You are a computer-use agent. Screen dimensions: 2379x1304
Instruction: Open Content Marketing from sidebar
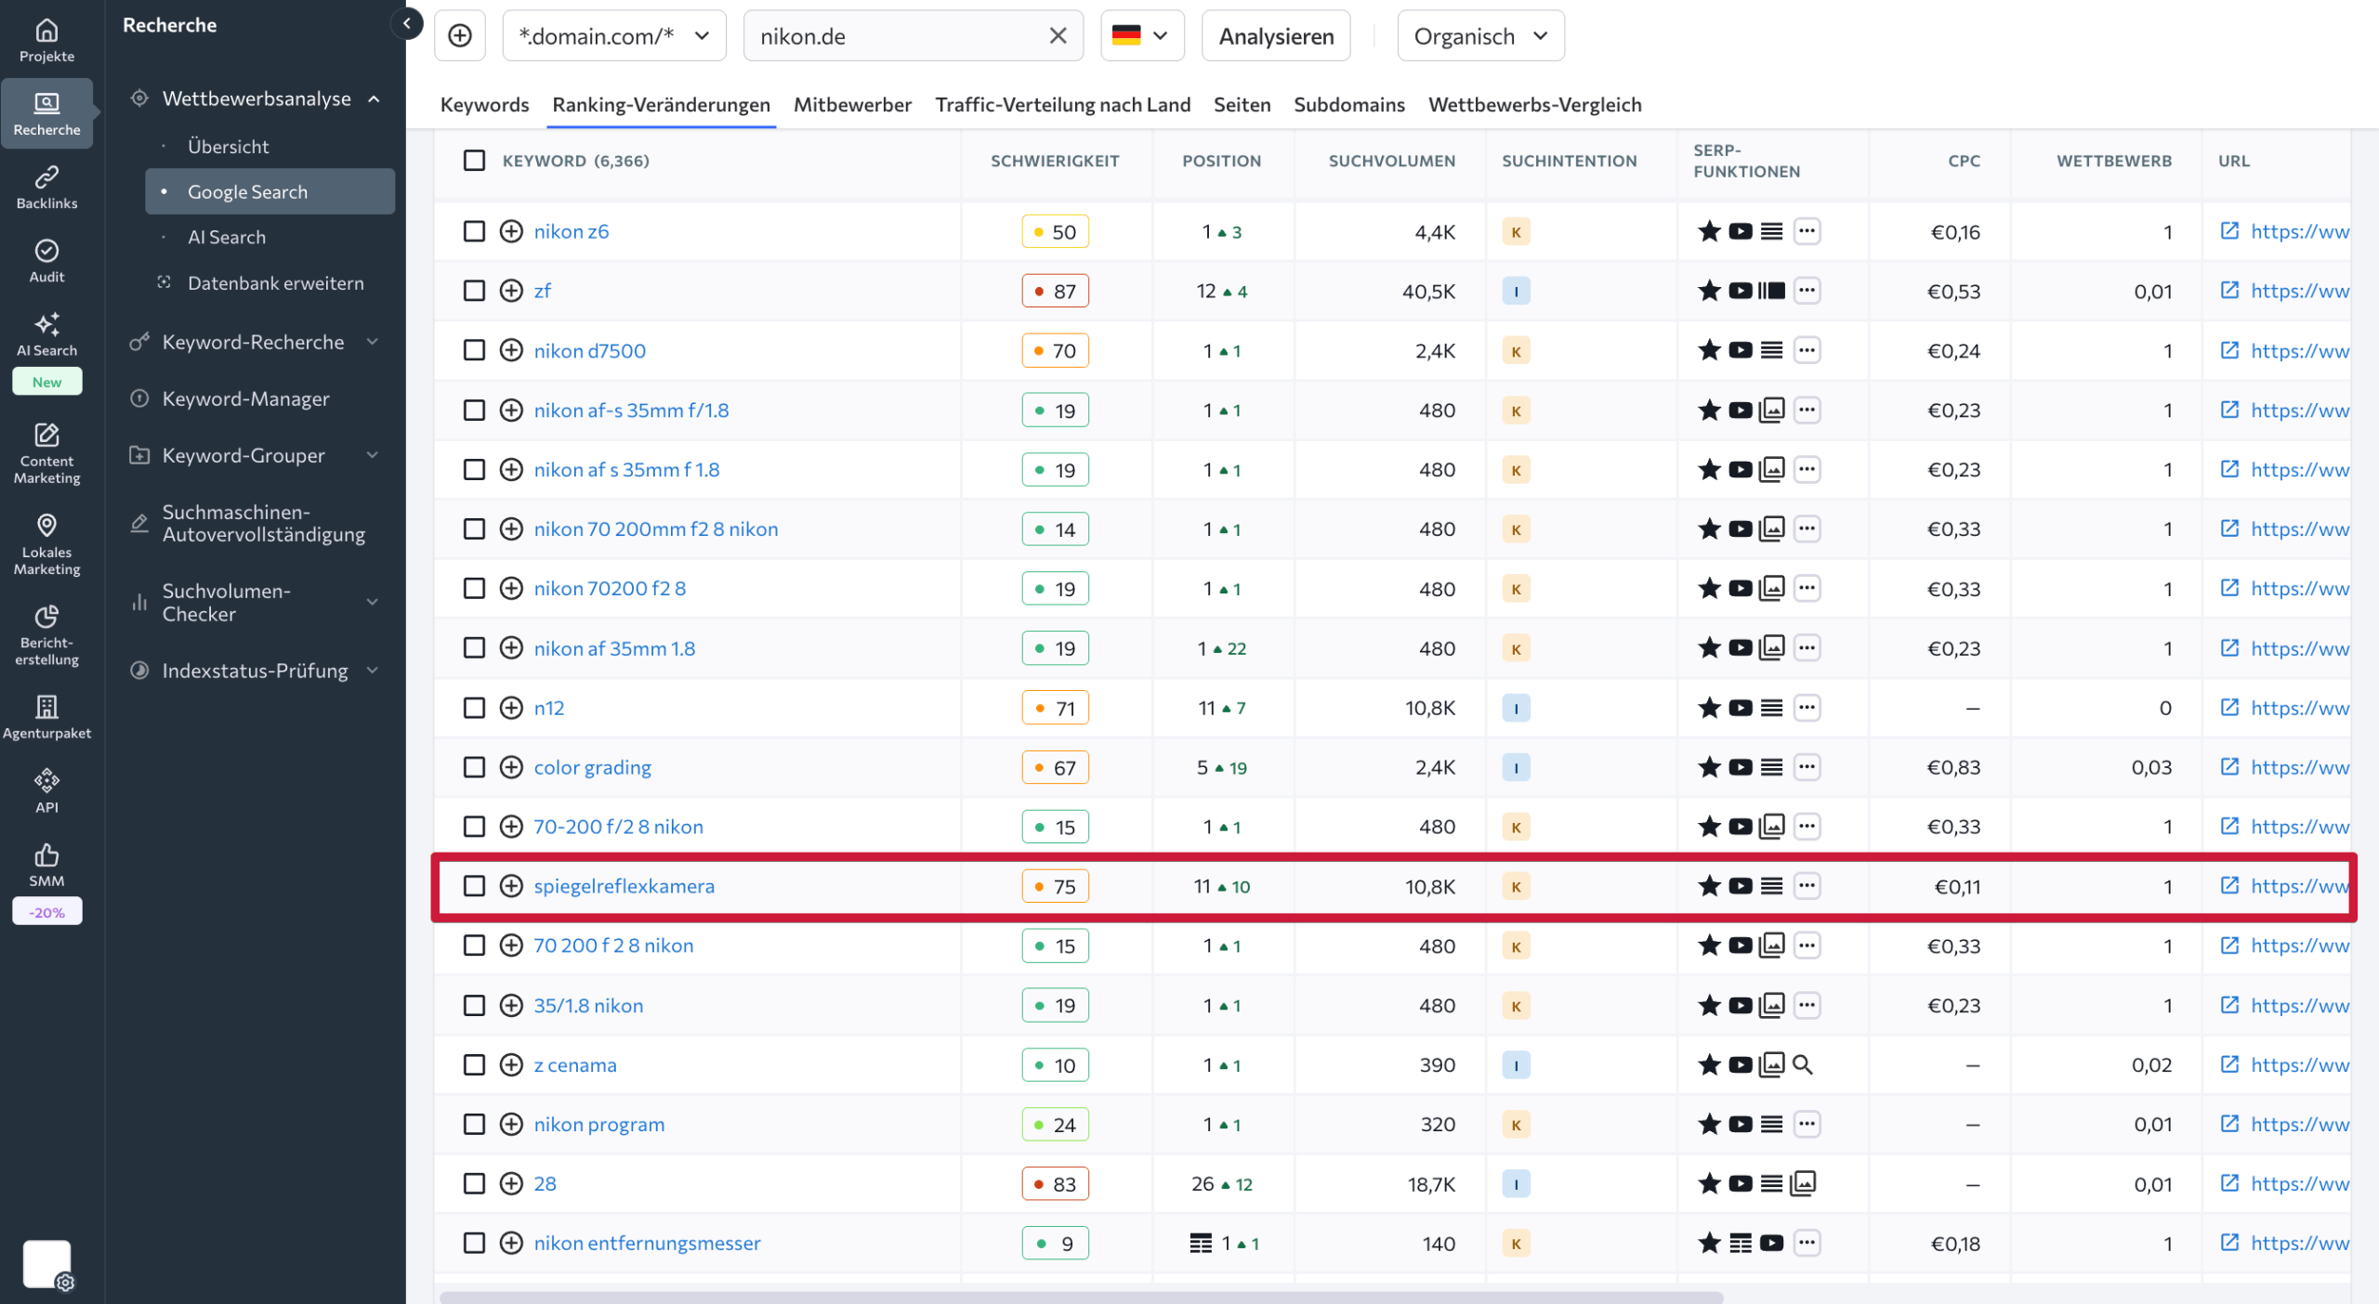point(46,453)
